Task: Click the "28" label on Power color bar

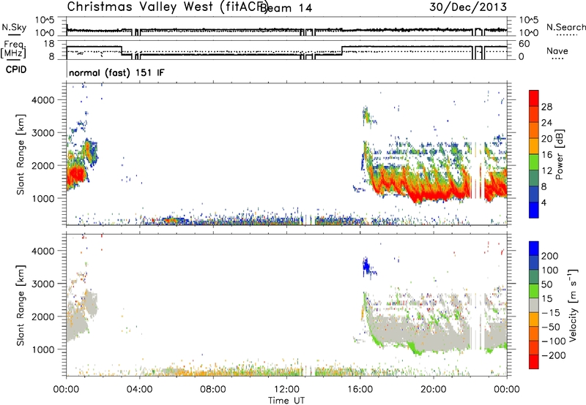Action: (546, 107)
